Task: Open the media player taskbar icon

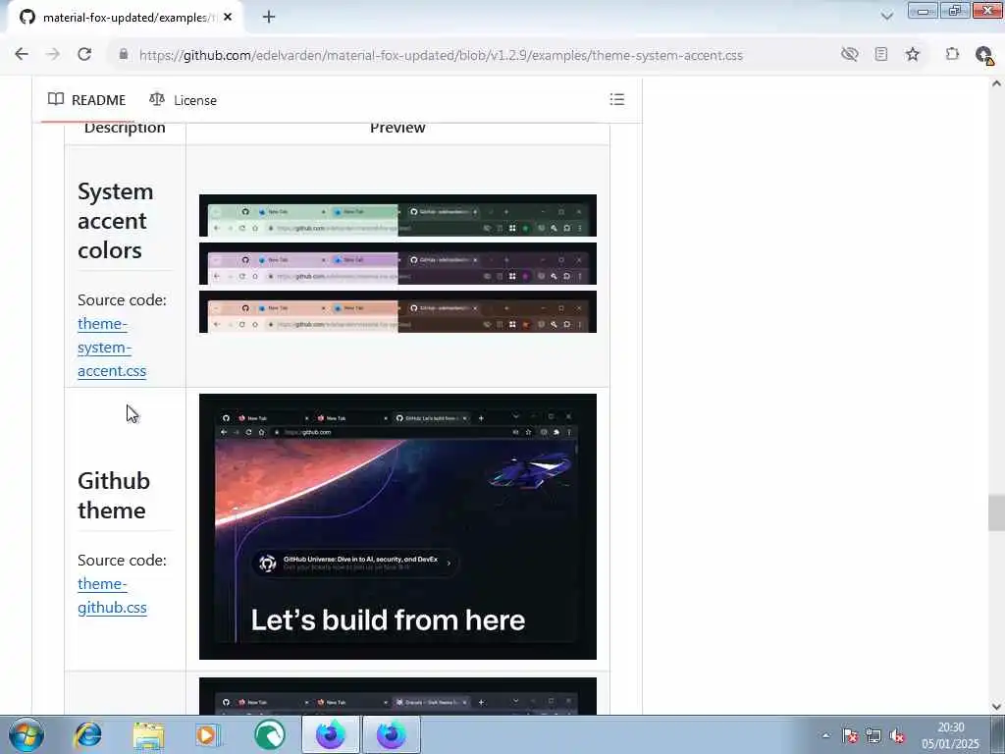Action: pos(208,734)
